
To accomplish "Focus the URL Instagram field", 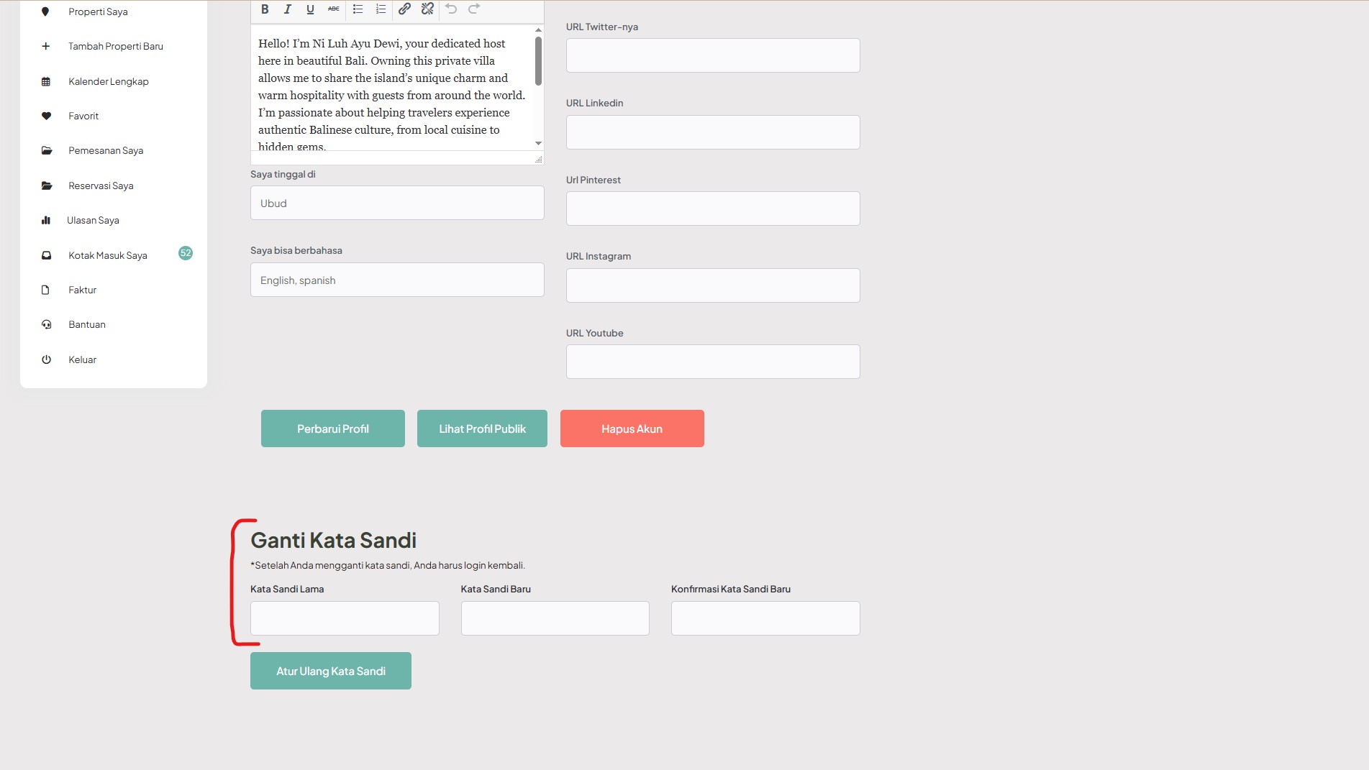I will pyautogui.click(x=713, y=285).
